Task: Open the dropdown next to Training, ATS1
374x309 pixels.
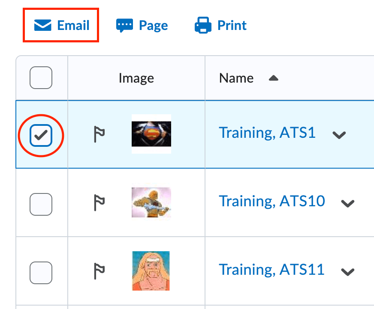Action: click(339, 135)
